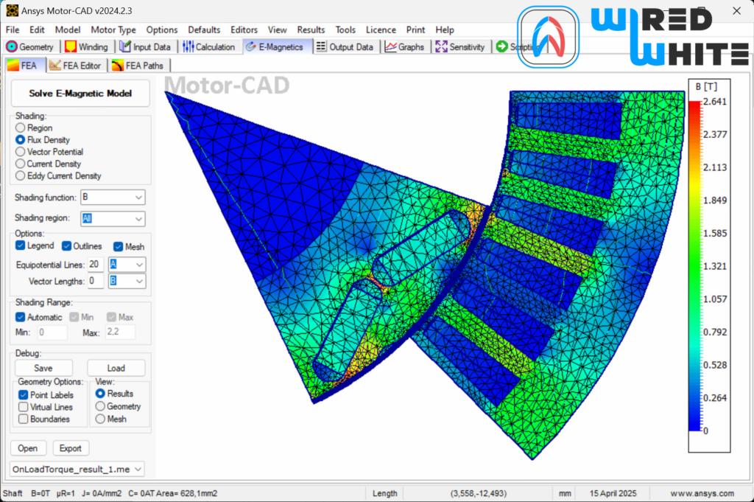This screenshot has height=502, width=754.
Task: Open the Tools menu
Action: pos(345,29)
